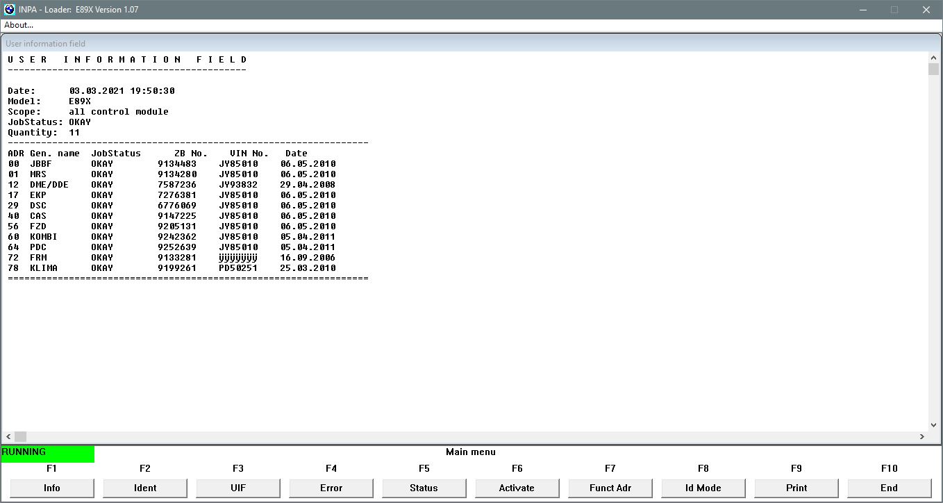Click the vertical scrollbar up arrow
This screenshot has width=943, height=503.
[x=933, y=58]
